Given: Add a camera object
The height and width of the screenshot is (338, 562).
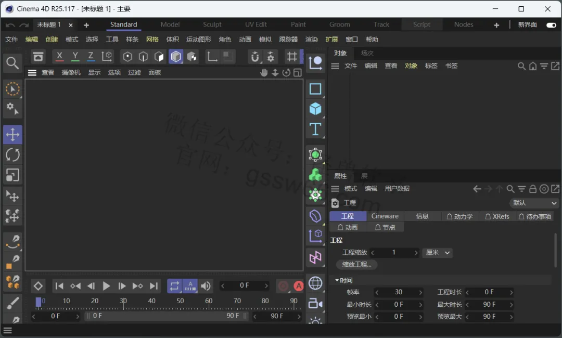Looking at the screenshot, I should 315,304.
